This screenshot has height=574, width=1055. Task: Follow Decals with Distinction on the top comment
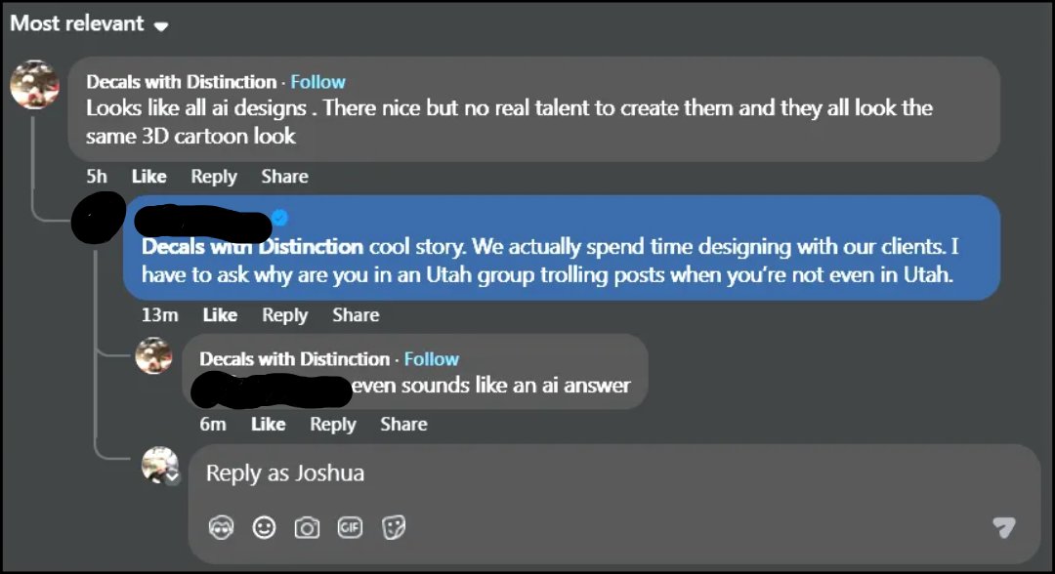tap(317, 82)
